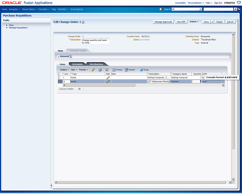Open the page-level Actions menu

pyautogui.click(x=194, y=22)
